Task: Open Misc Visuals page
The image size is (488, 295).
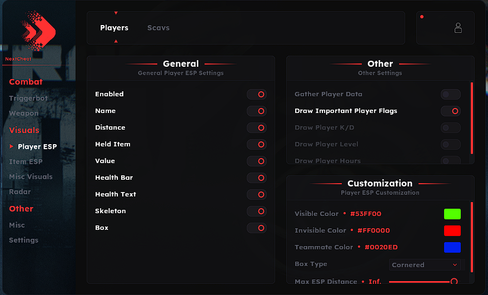Action: pyautogui.click(x=31, y=177)
